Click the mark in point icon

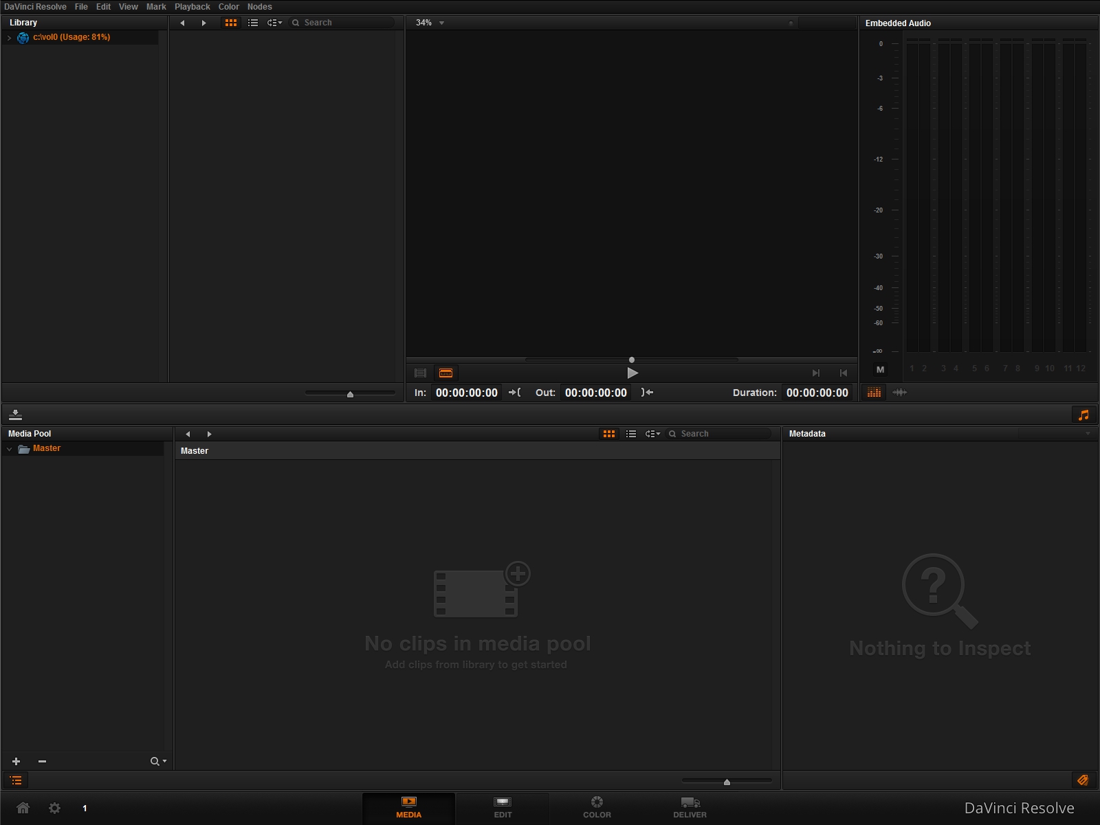tap(514, 393)
